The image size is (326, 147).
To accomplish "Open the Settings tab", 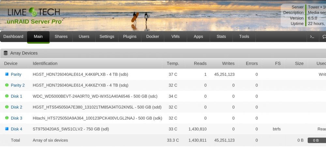I will (107, 36).
